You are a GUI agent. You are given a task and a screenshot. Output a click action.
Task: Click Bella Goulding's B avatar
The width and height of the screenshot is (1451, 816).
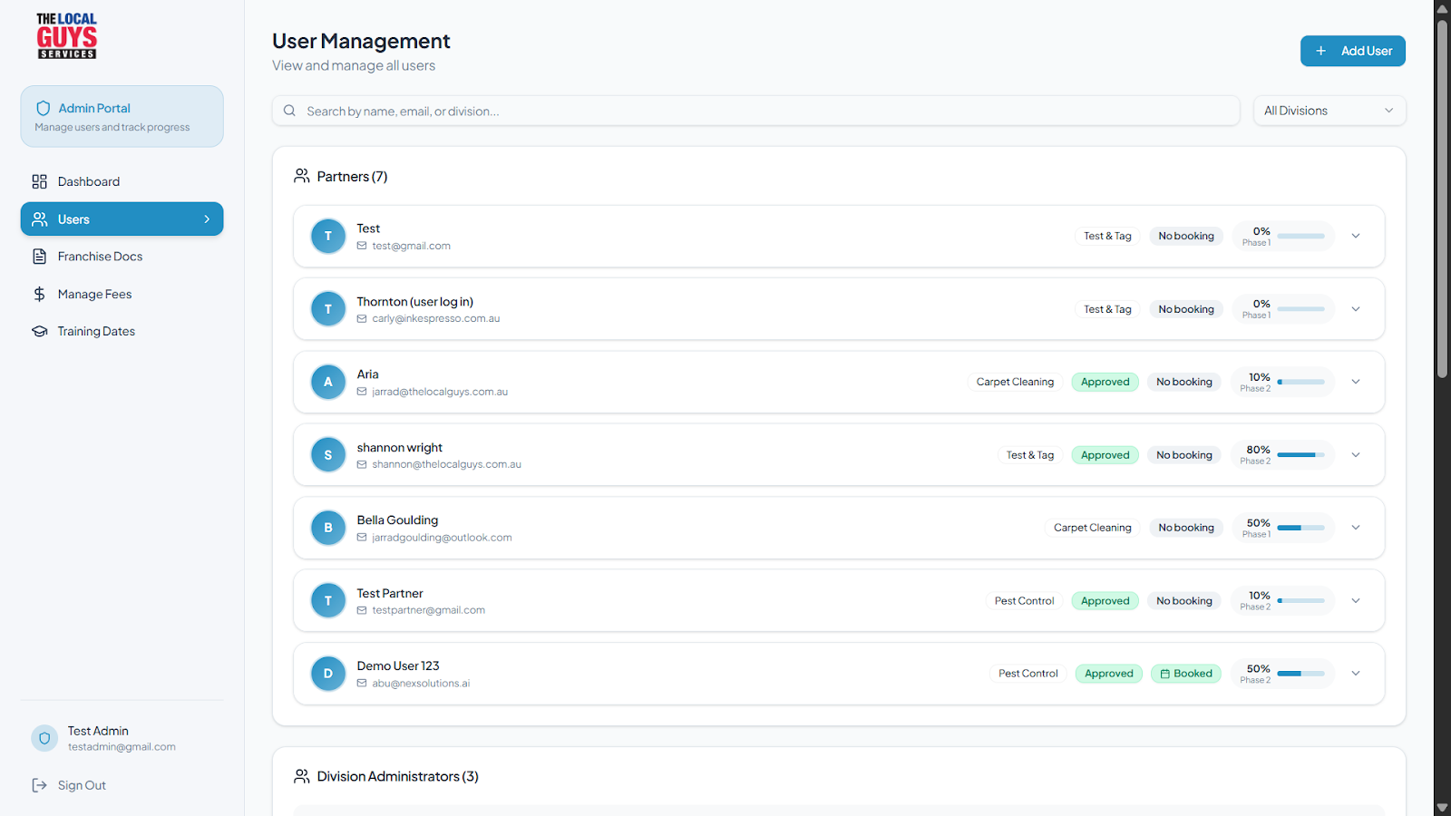328,528
